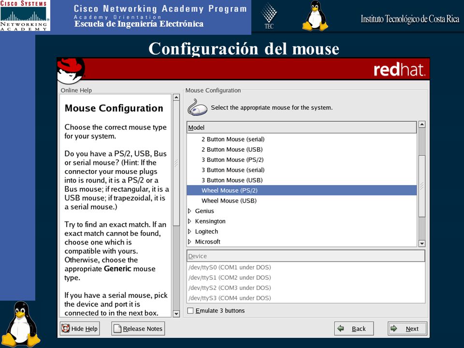
Task: Expand the Kensington mouse group
Action: [x=189, y=221]
